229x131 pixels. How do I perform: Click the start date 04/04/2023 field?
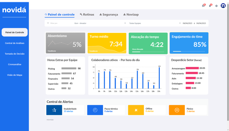coord(187,23)
